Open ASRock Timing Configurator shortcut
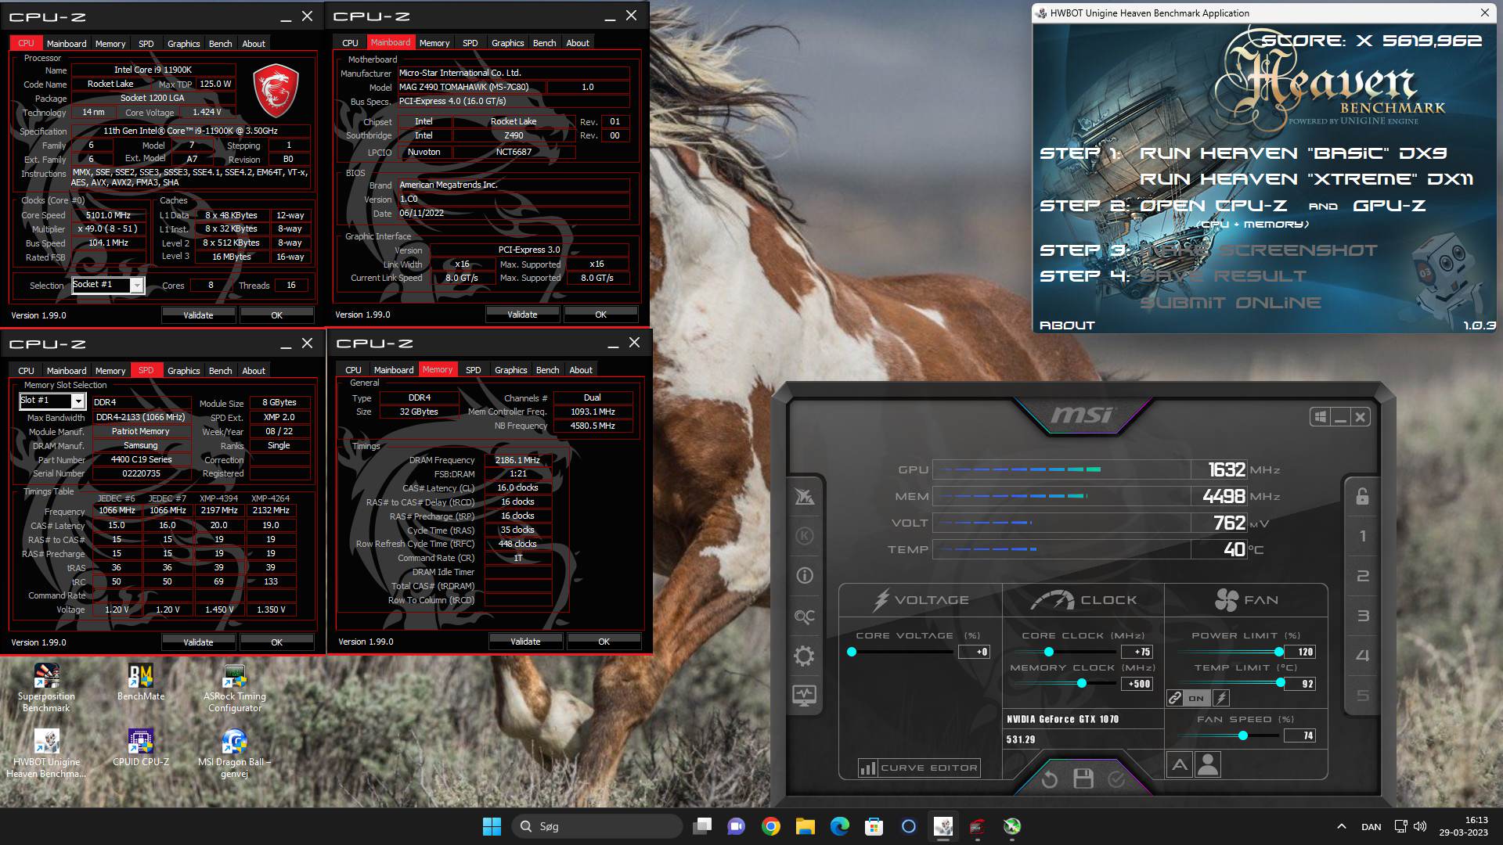The image size is (1503, 845). click(235, 688)
